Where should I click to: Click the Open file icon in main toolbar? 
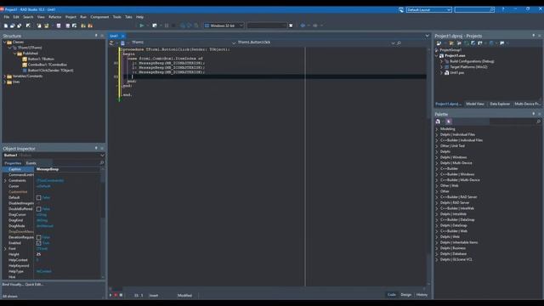13,25
